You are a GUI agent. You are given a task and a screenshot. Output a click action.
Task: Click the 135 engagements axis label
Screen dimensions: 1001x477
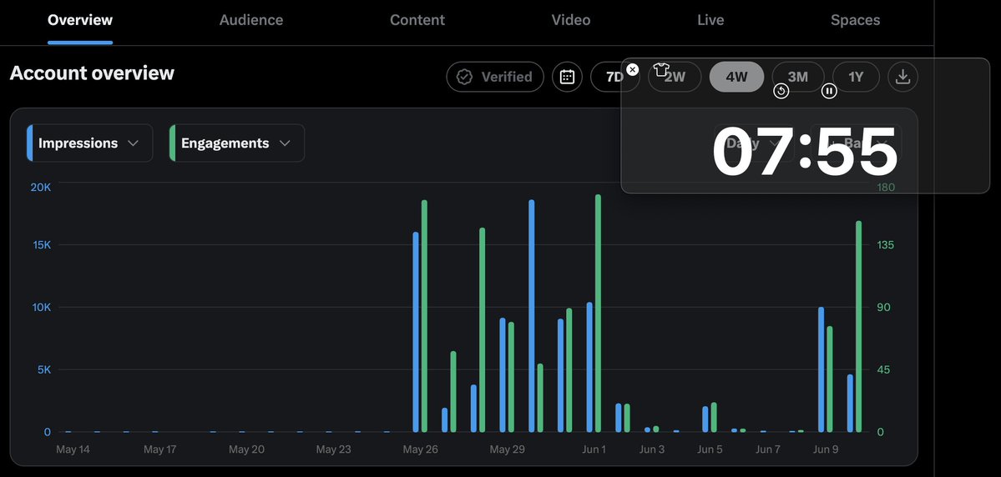(x=884, y=245)
